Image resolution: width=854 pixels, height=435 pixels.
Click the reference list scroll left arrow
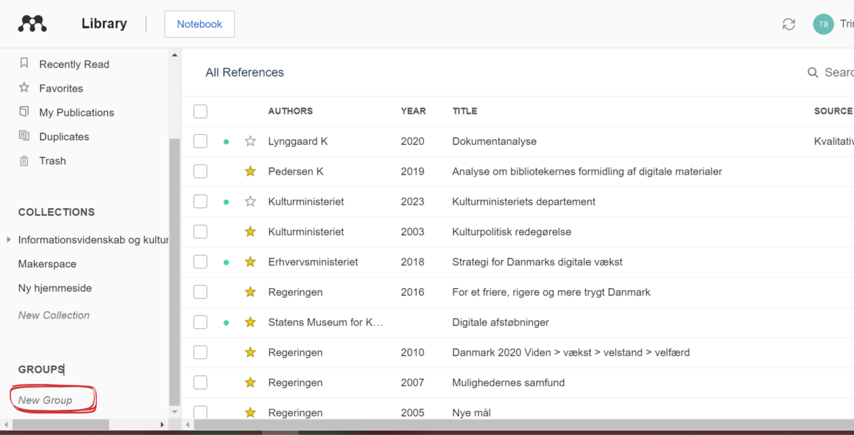[x=188, y=425]
